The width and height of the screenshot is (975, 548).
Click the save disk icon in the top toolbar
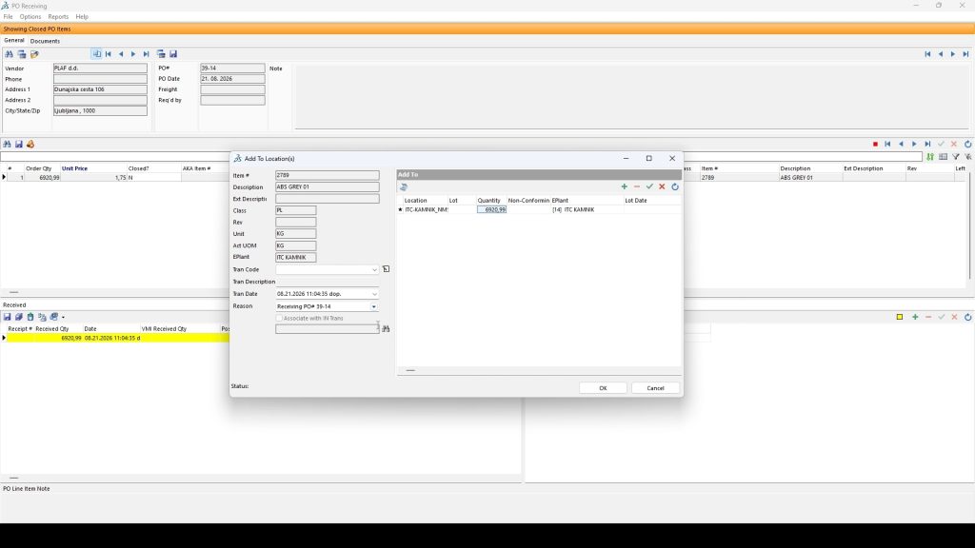click(x=173, y=54)
